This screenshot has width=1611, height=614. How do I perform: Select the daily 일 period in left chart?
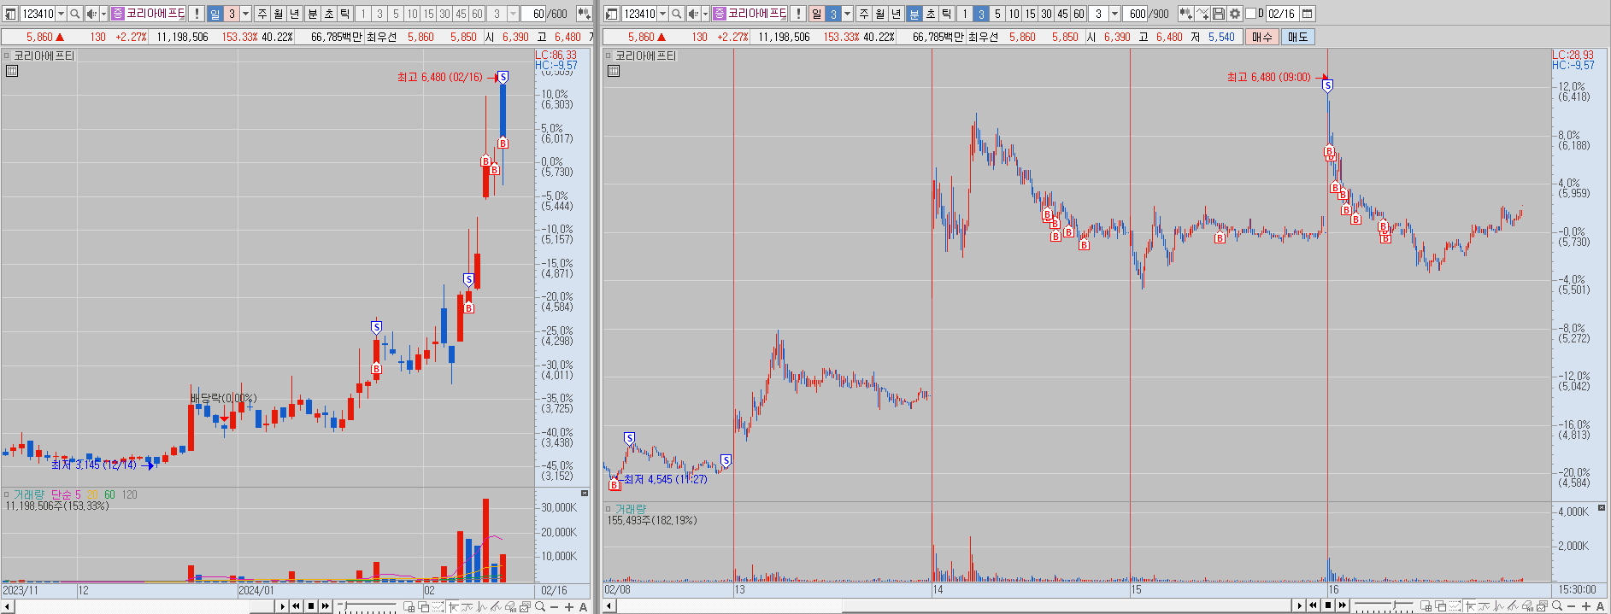215,14
